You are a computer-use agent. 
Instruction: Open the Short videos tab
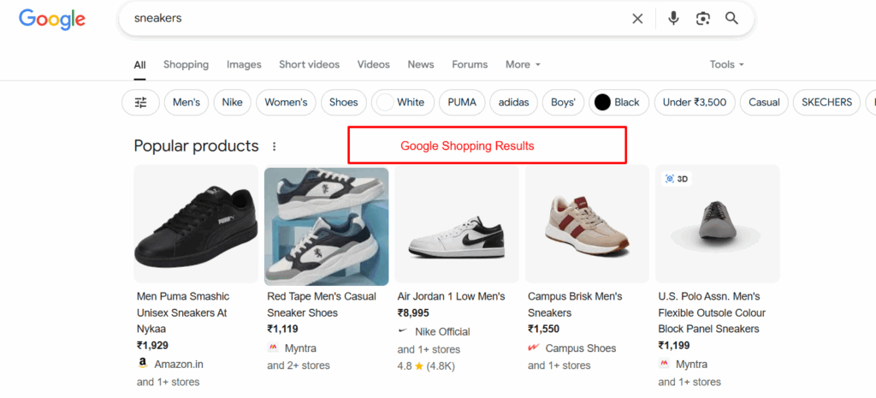coord(310,64)
